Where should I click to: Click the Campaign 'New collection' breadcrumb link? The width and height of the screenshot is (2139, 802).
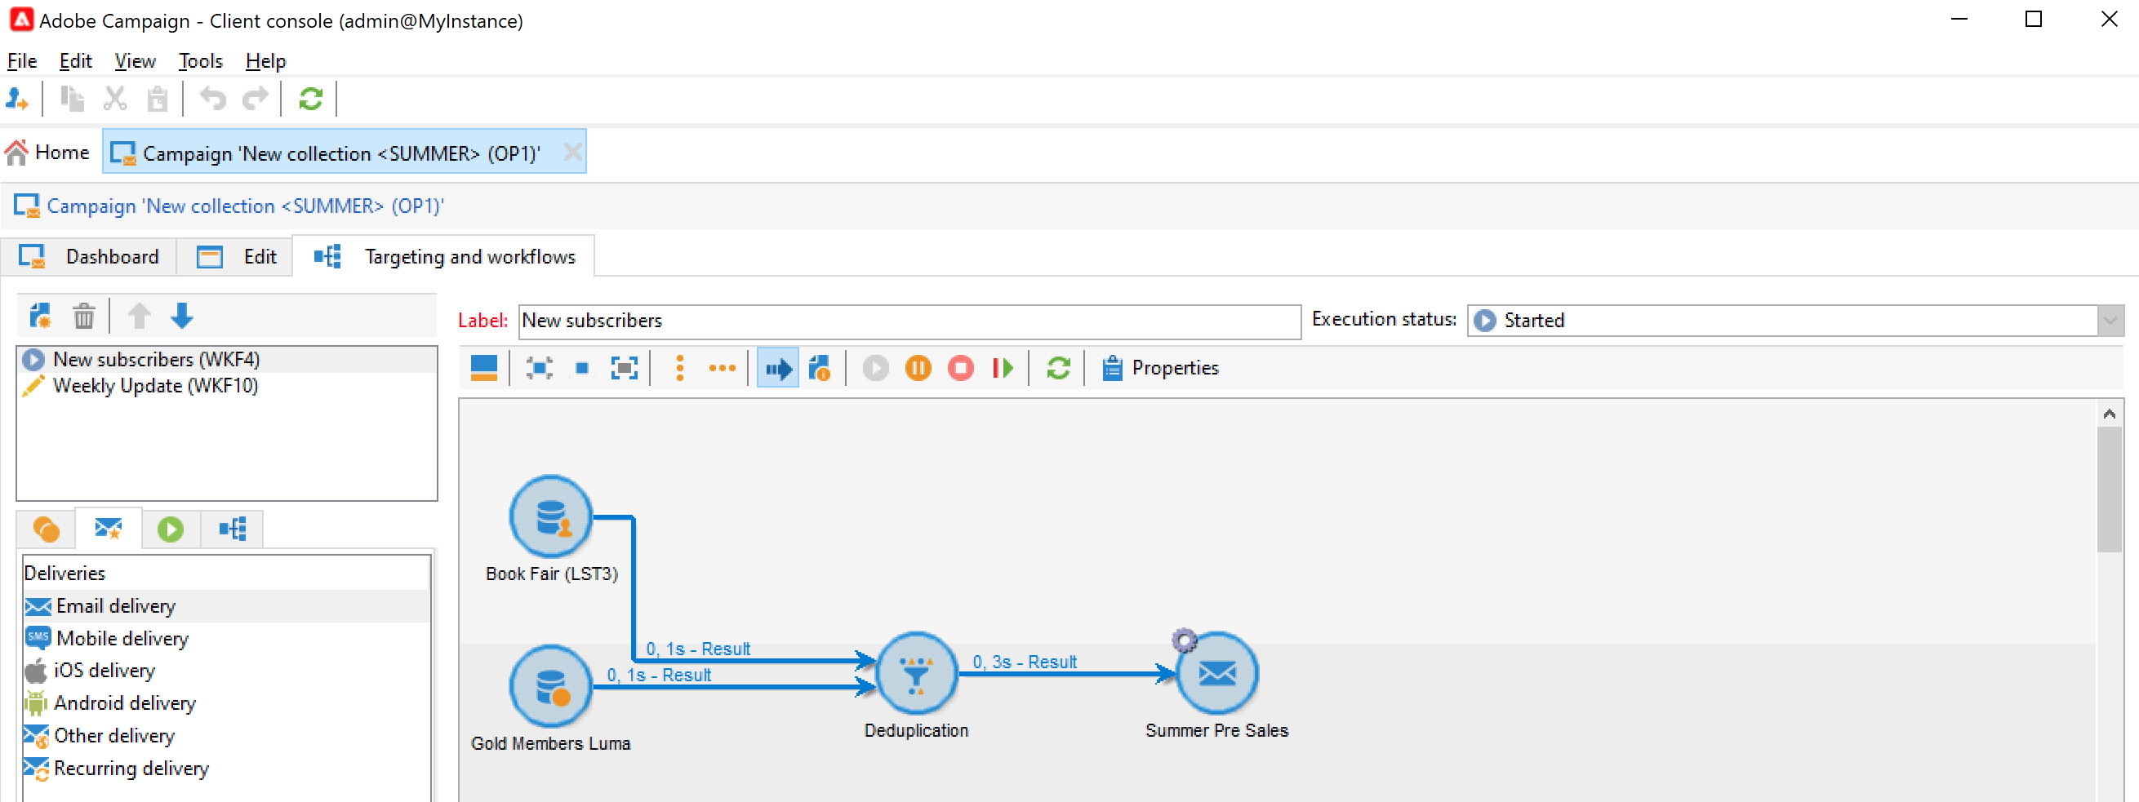245,206
